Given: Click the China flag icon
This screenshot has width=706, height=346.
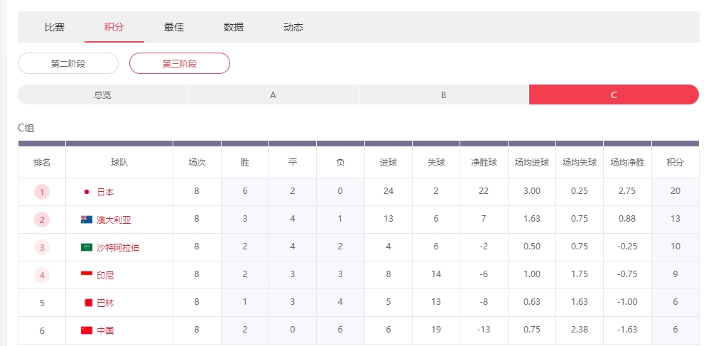Looking at the screenshot, I should coord(87,330).
